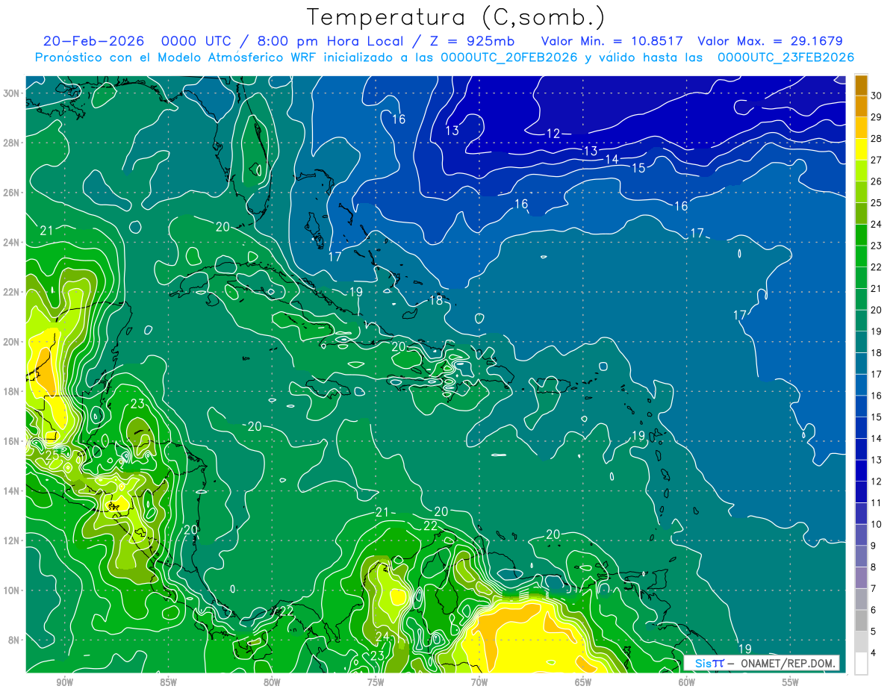This screenshot has width=896, height=692.
Task: Click the 20N latitude axis label
Action: click(x=12, y=342)
